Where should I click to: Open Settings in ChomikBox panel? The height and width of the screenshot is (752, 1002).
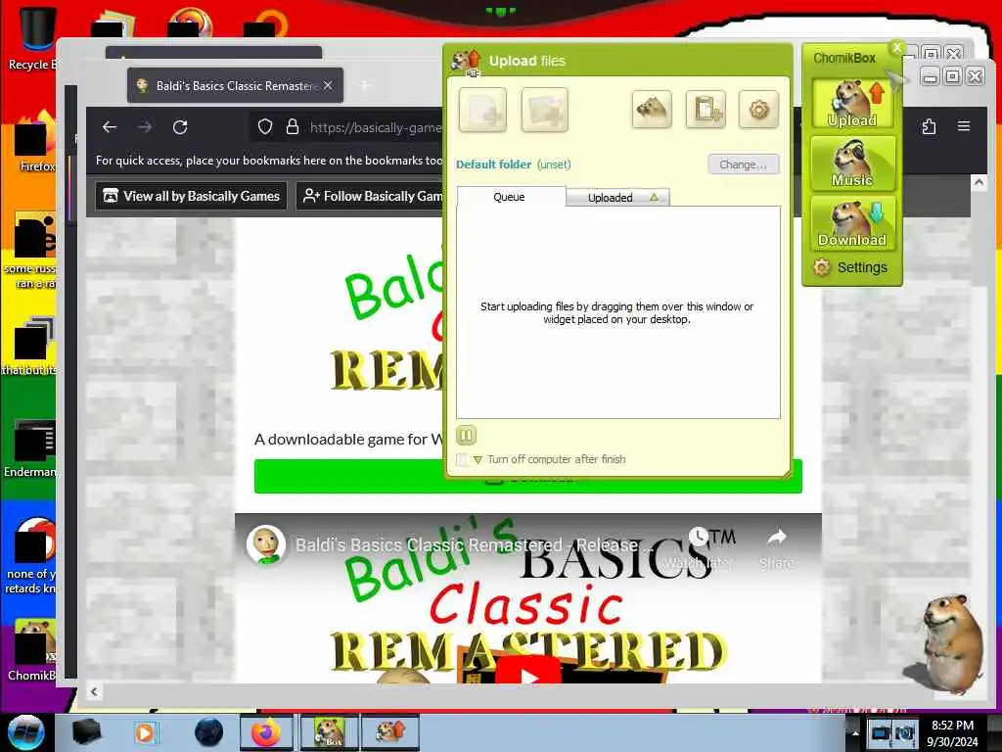(851, 267)
